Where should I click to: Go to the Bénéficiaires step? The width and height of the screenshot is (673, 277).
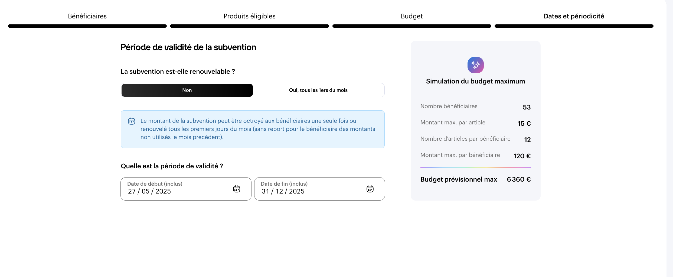click(x=87, y=16)
